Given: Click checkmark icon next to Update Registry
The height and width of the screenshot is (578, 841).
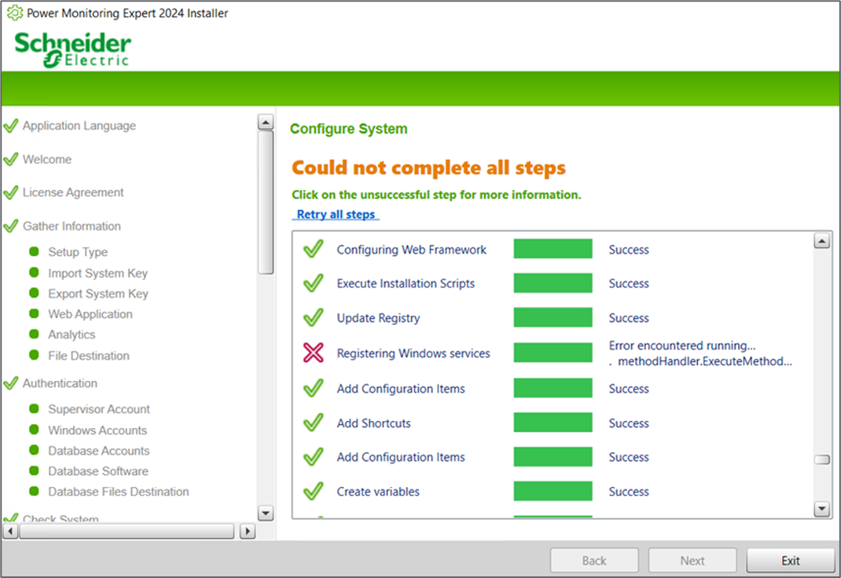Looking at the screenshot, I should point(314,317).
